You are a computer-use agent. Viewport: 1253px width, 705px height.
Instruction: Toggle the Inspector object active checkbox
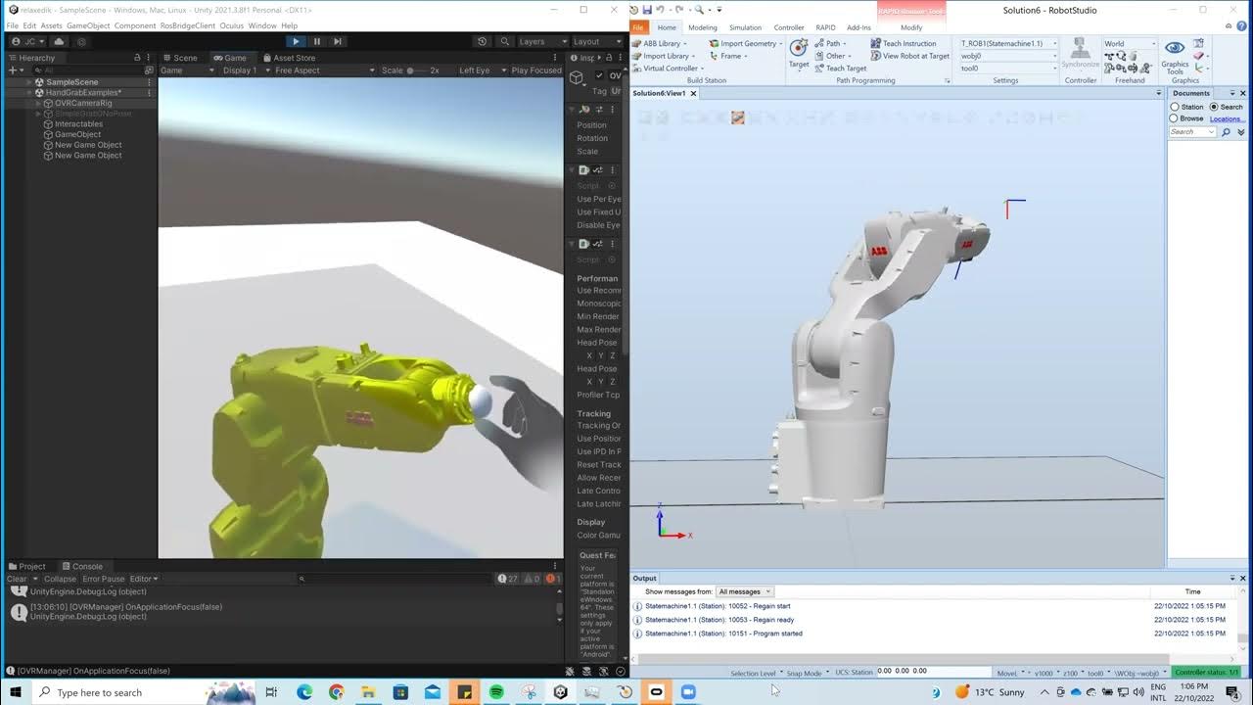point(600,75)
